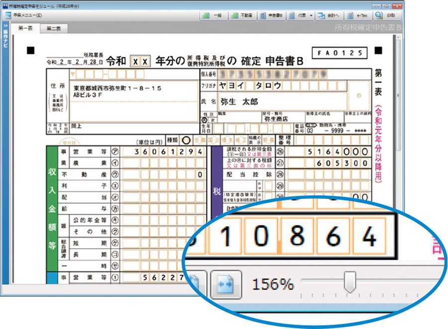This screenshot has width=448, height=329.
Task: Click the 営業等 ① amount starting 56227
Action: click(x=154, y=278)
